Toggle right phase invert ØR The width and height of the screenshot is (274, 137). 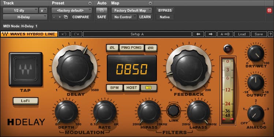point(151,48)
